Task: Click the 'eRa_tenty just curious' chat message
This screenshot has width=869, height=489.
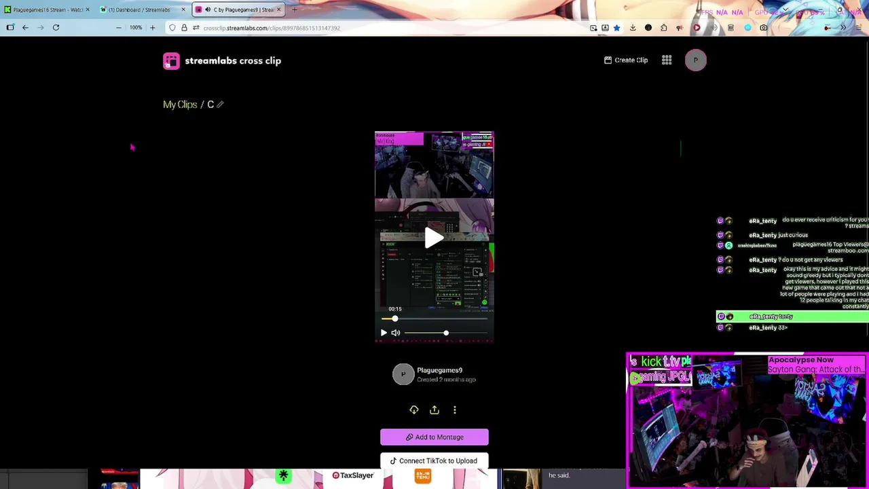Action: coord(778,235)
